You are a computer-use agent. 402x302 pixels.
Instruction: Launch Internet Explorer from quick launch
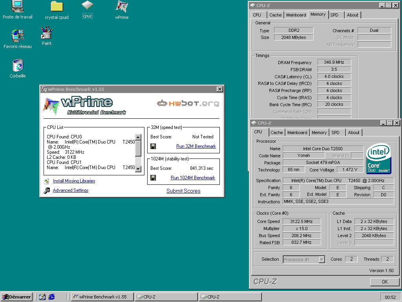(51, 297)
